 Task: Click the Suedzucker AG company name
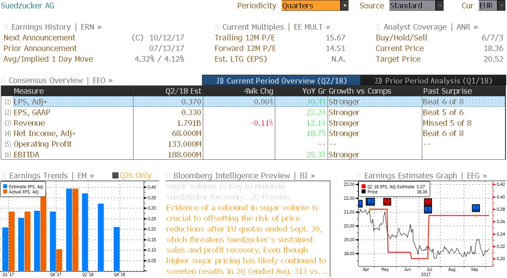point(28,5)
